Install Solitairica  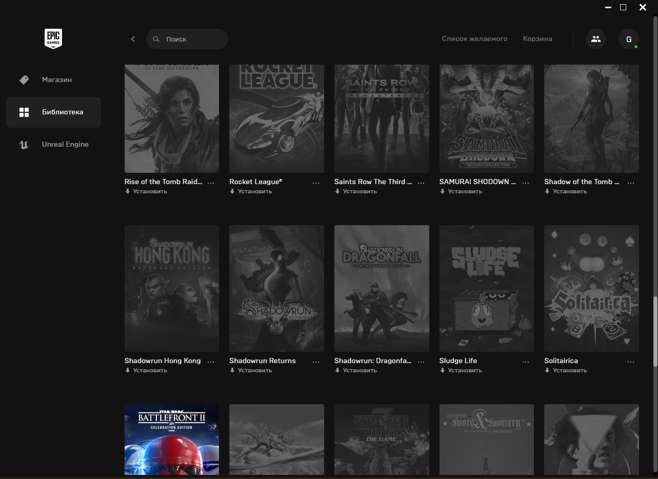[x=566, y=370]
